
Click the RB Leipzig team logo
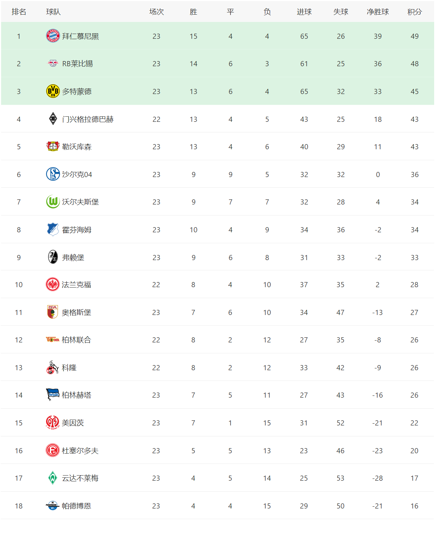click(53, 63)
